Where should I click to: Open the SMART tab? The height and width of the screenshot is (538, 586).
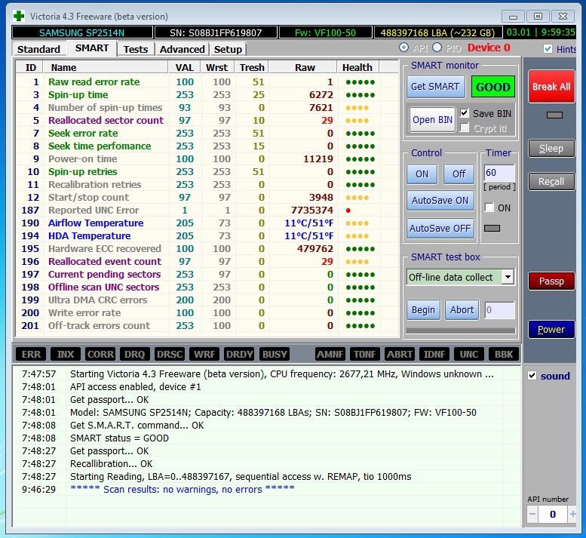pos(92,48)
